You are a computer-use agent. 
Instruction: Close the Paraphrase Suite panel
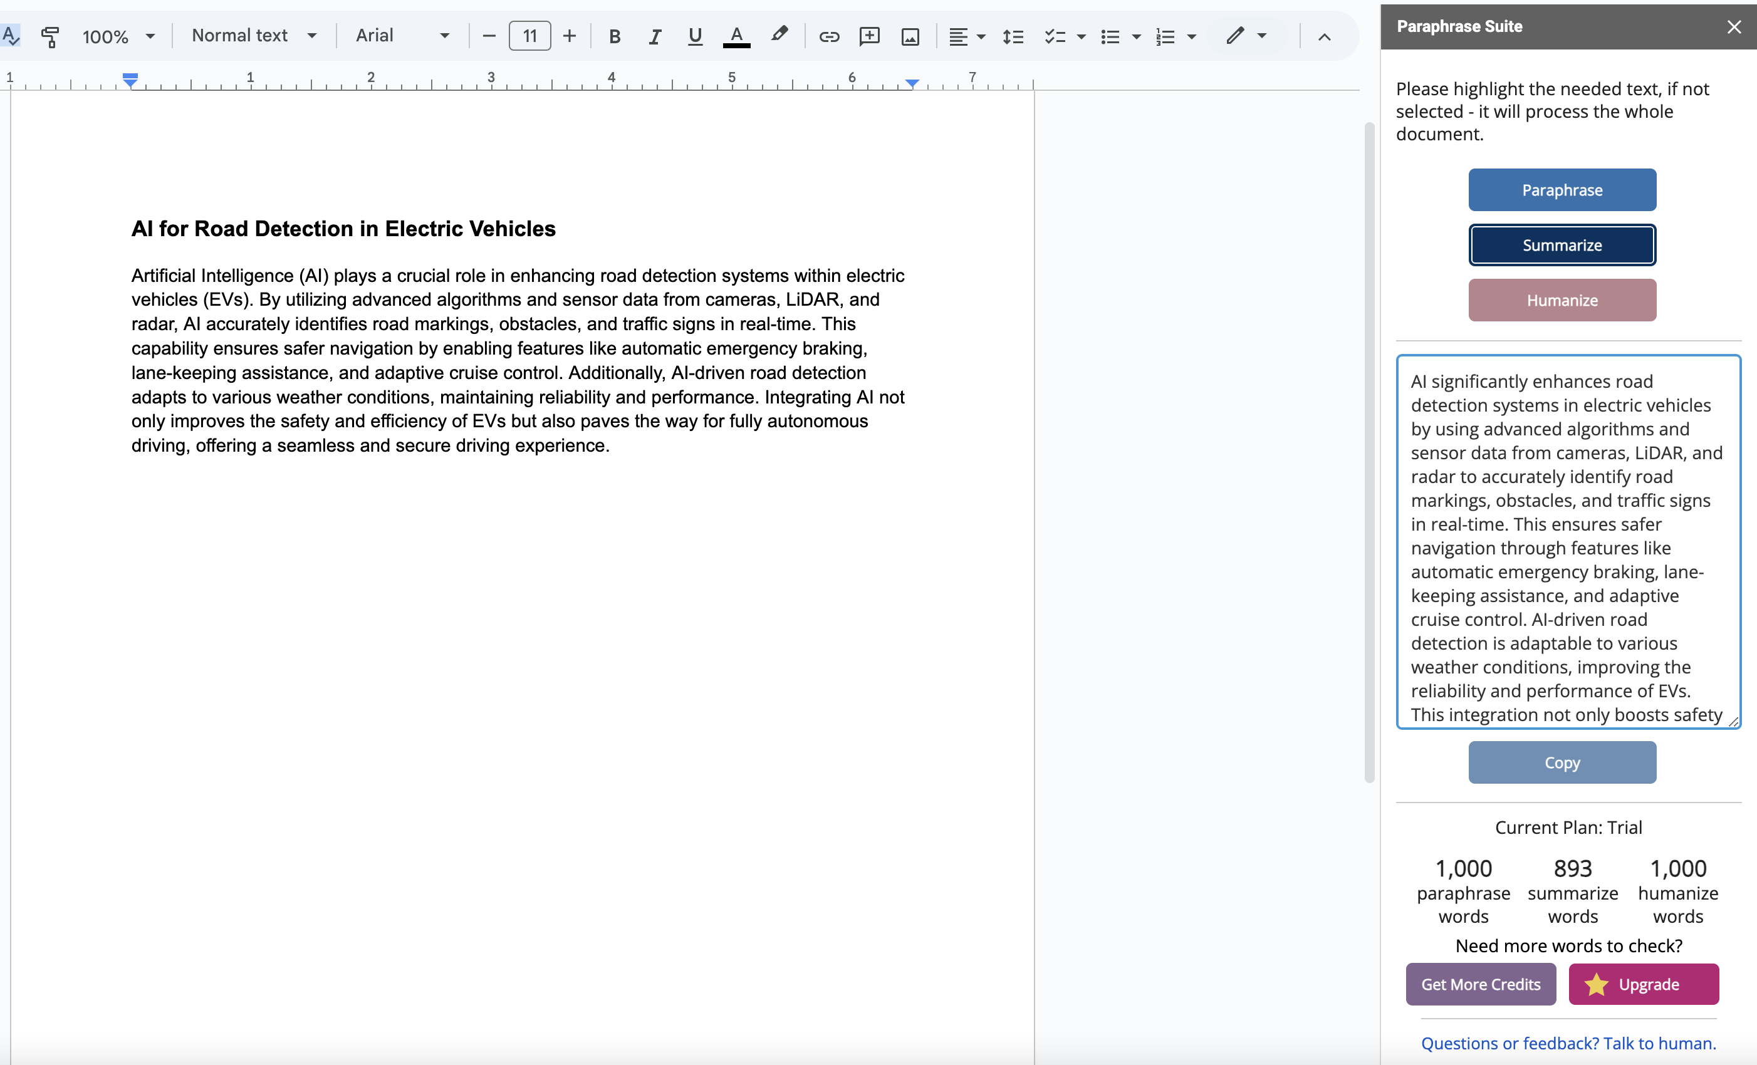[x=1734, y=26]
